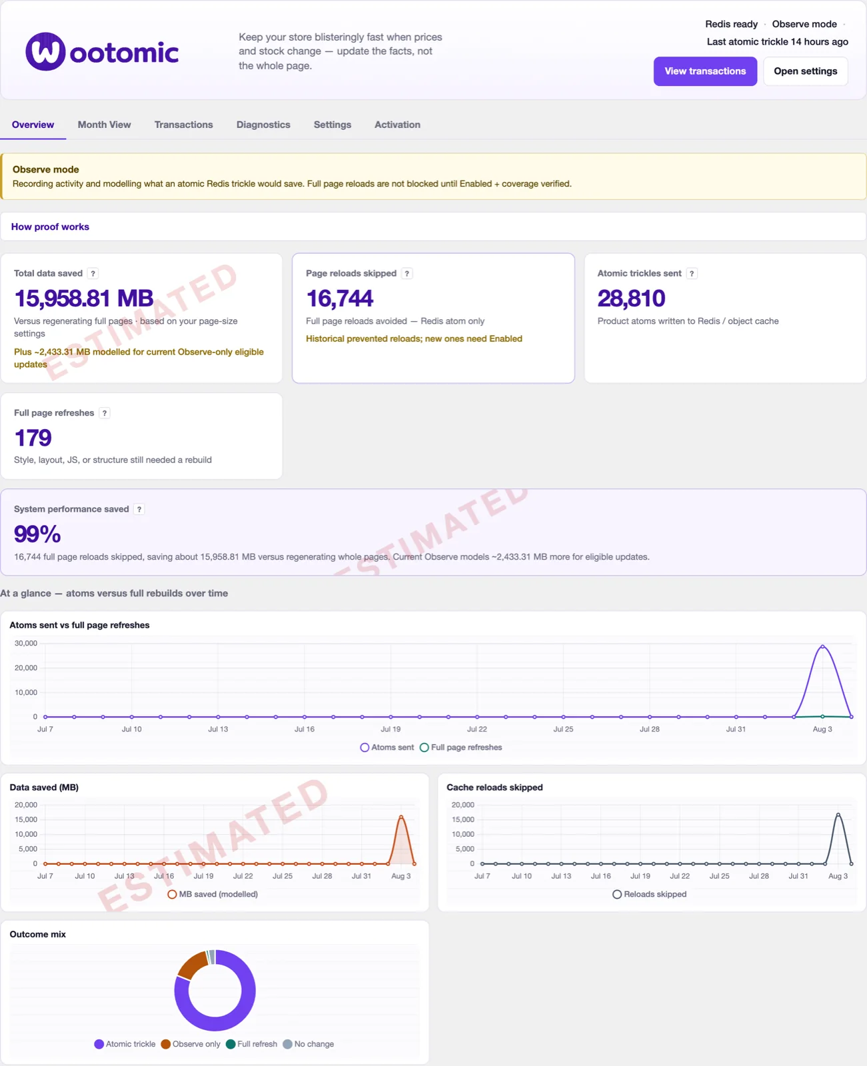Open help icon for System performance saved
The image size is (867, 1066).
139,509
